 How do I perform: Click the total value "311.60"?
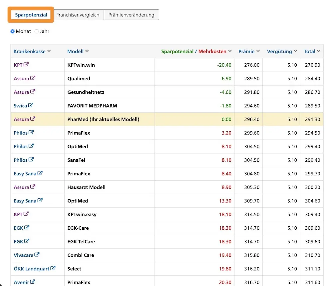pyautogui.click(x=313, y=282)
